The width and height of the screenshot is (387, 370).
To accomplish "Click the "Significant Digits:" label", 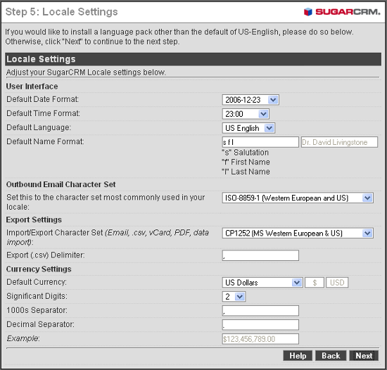I will [x=37, y=296].
